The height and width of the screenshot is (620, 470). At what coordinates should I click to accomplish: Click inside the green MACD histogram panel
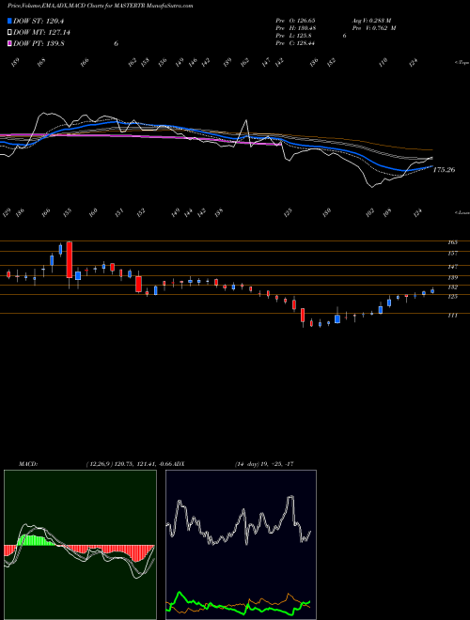pyautogui.click(x=80, y=545)
